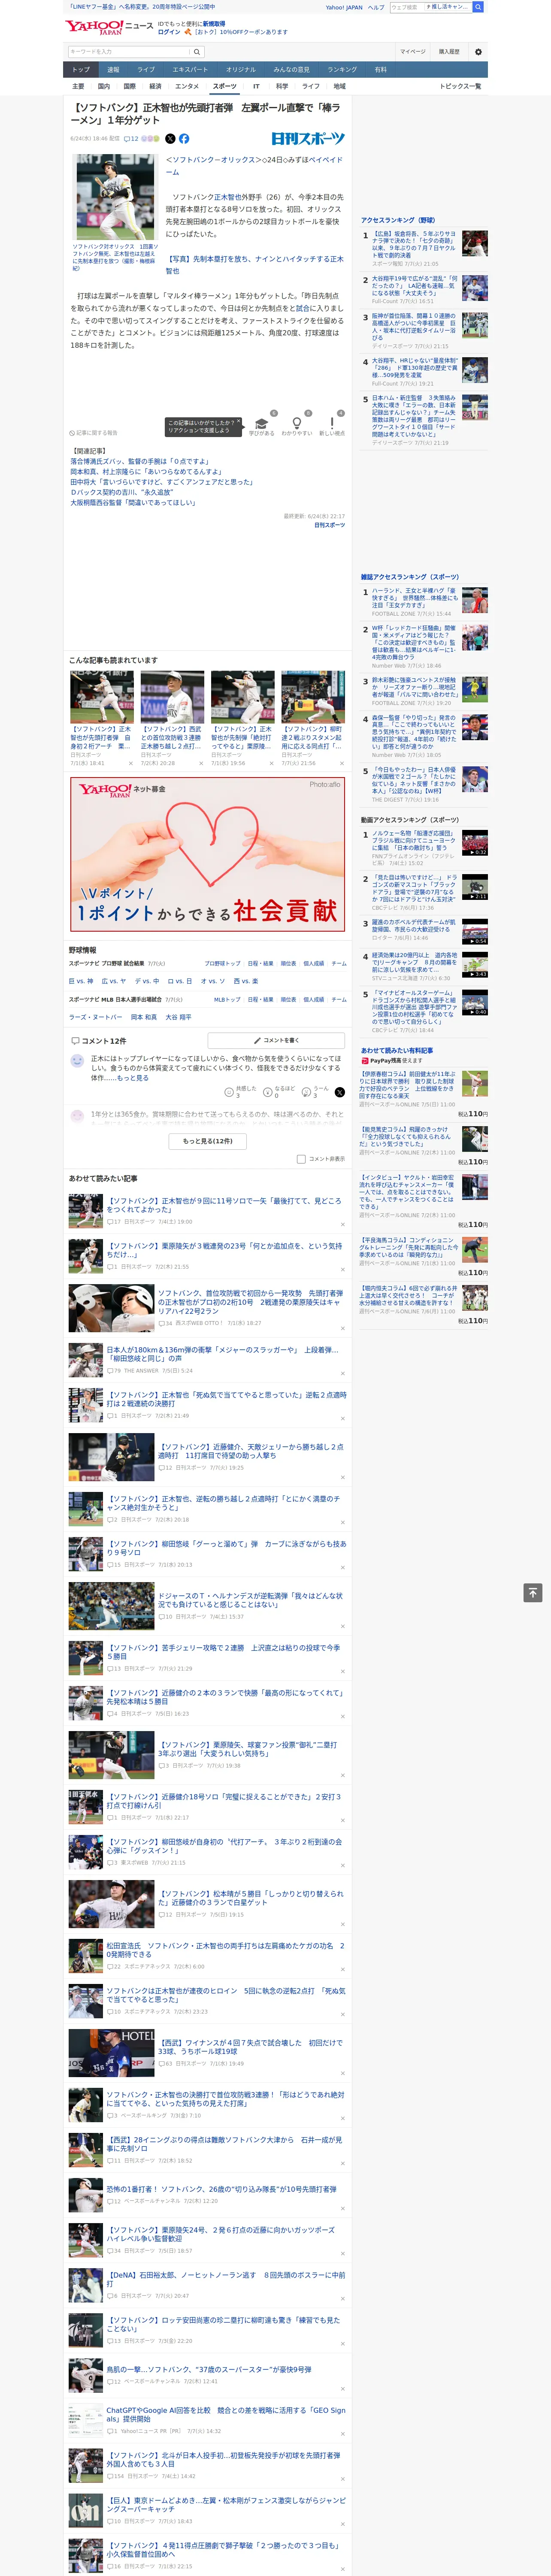Screen dimensions: 551x2576
Task: Click the article's main batter photo
Action: pyautogui.click(x=115, y=197)
